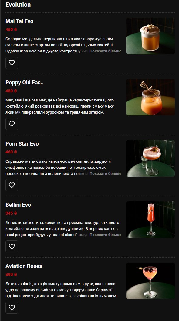
Task: Select the Evolution section heading
Action: 18,5
